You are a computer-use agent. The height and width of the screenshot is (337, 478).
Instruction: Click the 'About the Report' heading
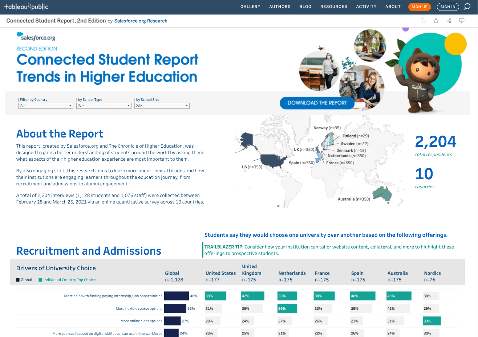click(x=60, y=134)
